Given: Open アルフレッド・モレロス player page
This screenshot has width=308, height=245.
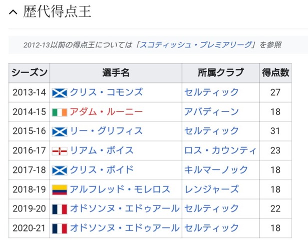Looking at the screenshot, I should [x=120, y=189].
